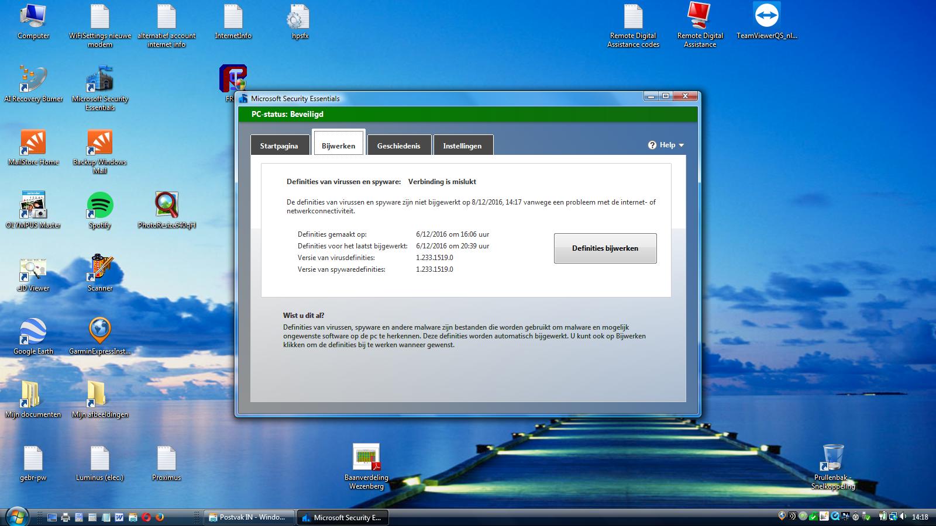The image size is (936, 526).
Task: Select the Bijwerken tab
Action: coord(338,145)
